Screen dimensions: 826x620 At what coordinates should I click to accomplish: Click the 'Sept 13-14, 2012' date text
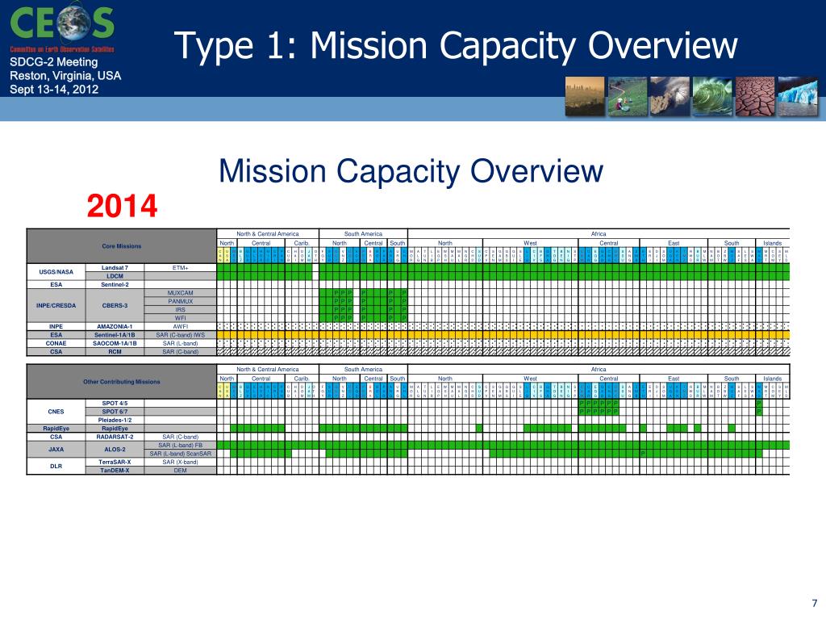click(54, 89)
